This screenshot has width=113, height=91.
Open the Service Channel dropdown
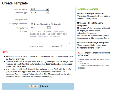point(39,9)
